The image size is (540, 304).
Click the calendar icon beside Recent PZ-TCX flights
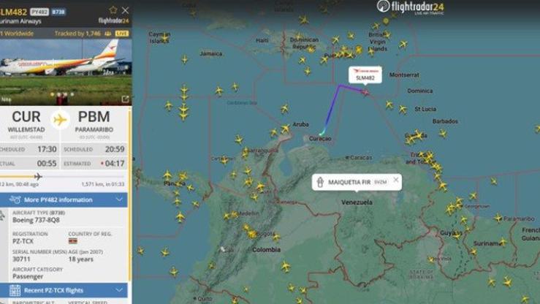[x=15, y=290]
